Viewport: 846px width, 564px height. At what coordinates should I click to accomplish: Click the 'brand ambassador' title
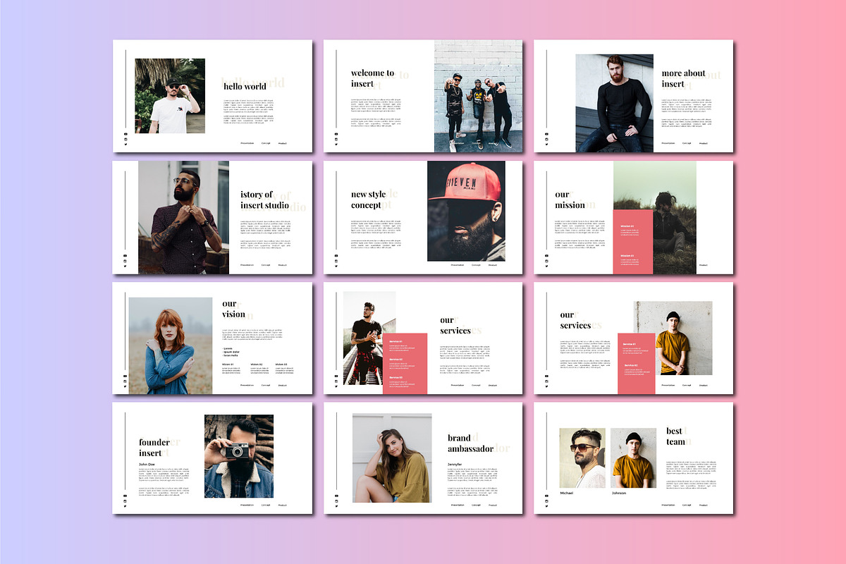tap(470, 443)
